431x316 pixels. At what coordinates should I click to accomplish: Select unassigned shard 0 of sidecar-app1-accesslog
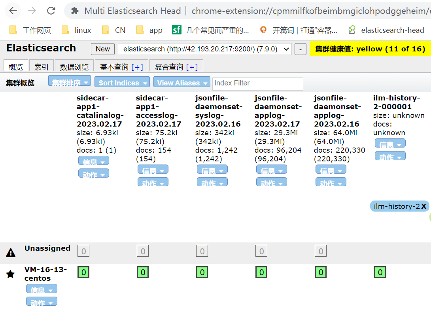pos(143,251)
